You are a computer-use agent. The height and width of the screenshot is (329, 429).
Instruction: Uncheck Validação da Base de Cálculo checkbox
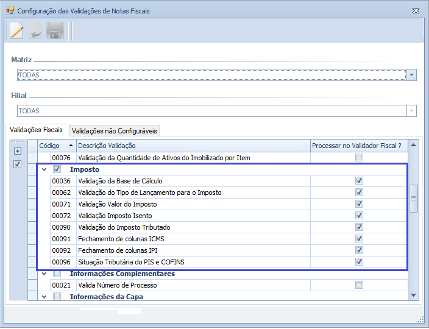pos(359,181)
